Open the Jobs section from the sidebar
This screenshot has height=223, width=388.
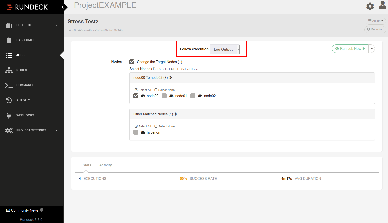click(x=20, y=55)
